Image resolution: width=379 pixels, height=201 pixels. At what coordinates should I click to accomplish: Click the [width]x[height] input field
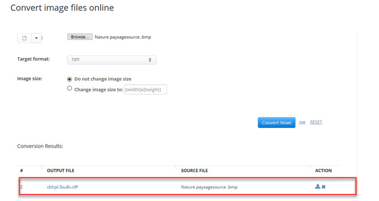click(x=145, y=89)
